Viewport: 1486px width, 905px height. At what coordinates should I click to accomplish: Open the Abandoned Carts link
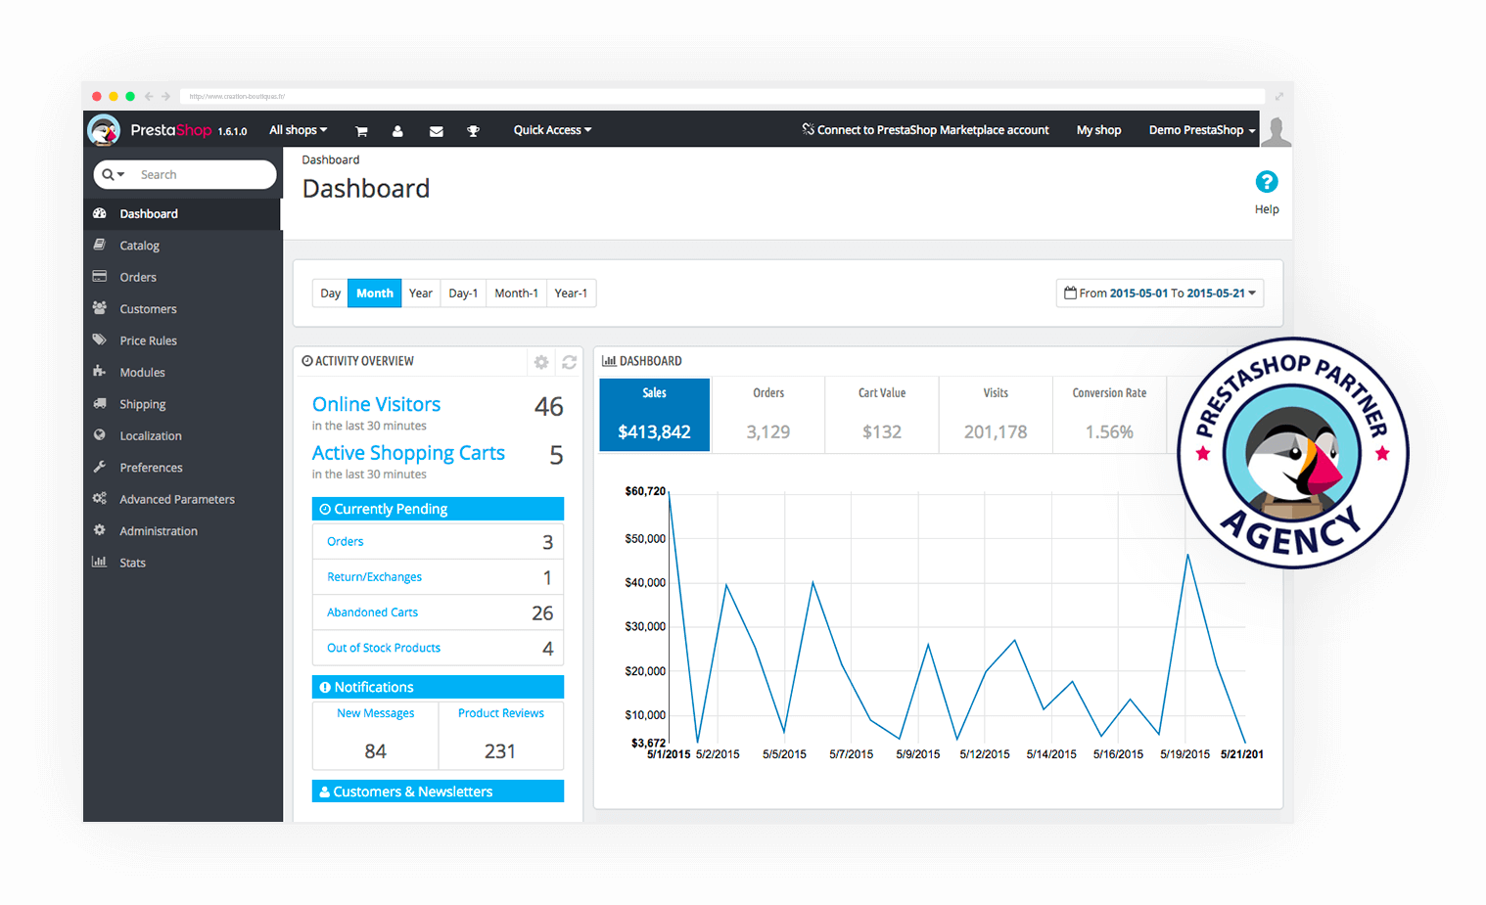[x=372, y=612]
